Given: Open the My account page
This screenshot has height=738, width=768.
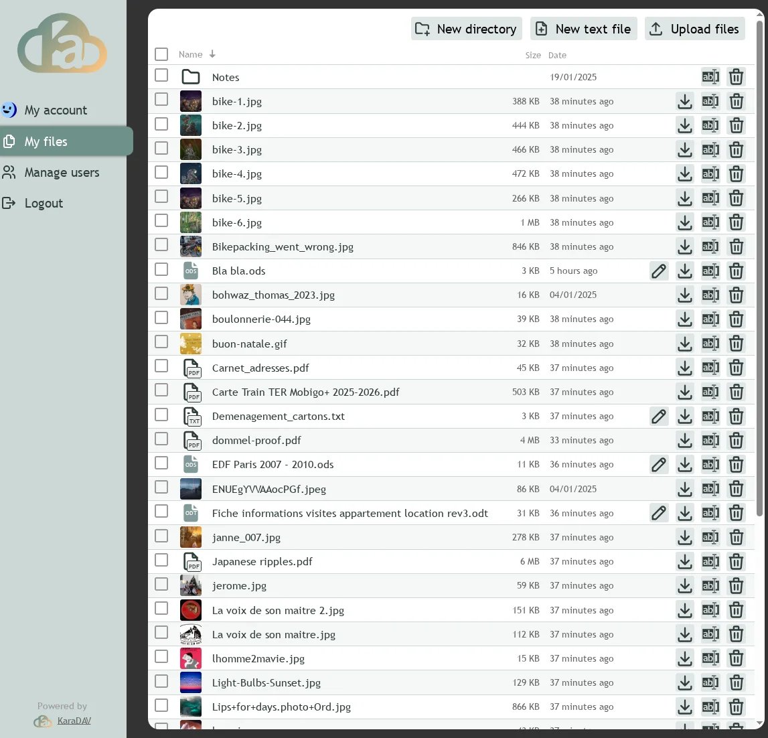Looking at the screenshot, I should (55, 110).
